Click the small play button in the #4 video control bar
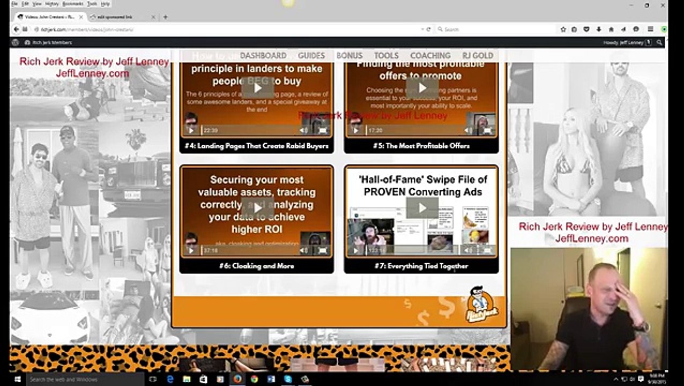684x386 pixels. [x=191, y=130]
